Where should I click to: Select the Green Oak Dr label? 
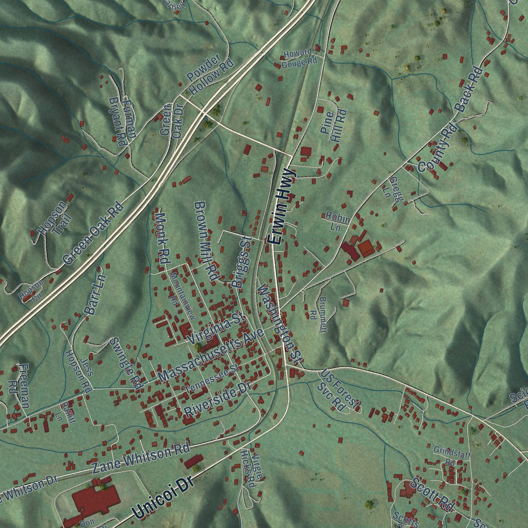[171, 121]
